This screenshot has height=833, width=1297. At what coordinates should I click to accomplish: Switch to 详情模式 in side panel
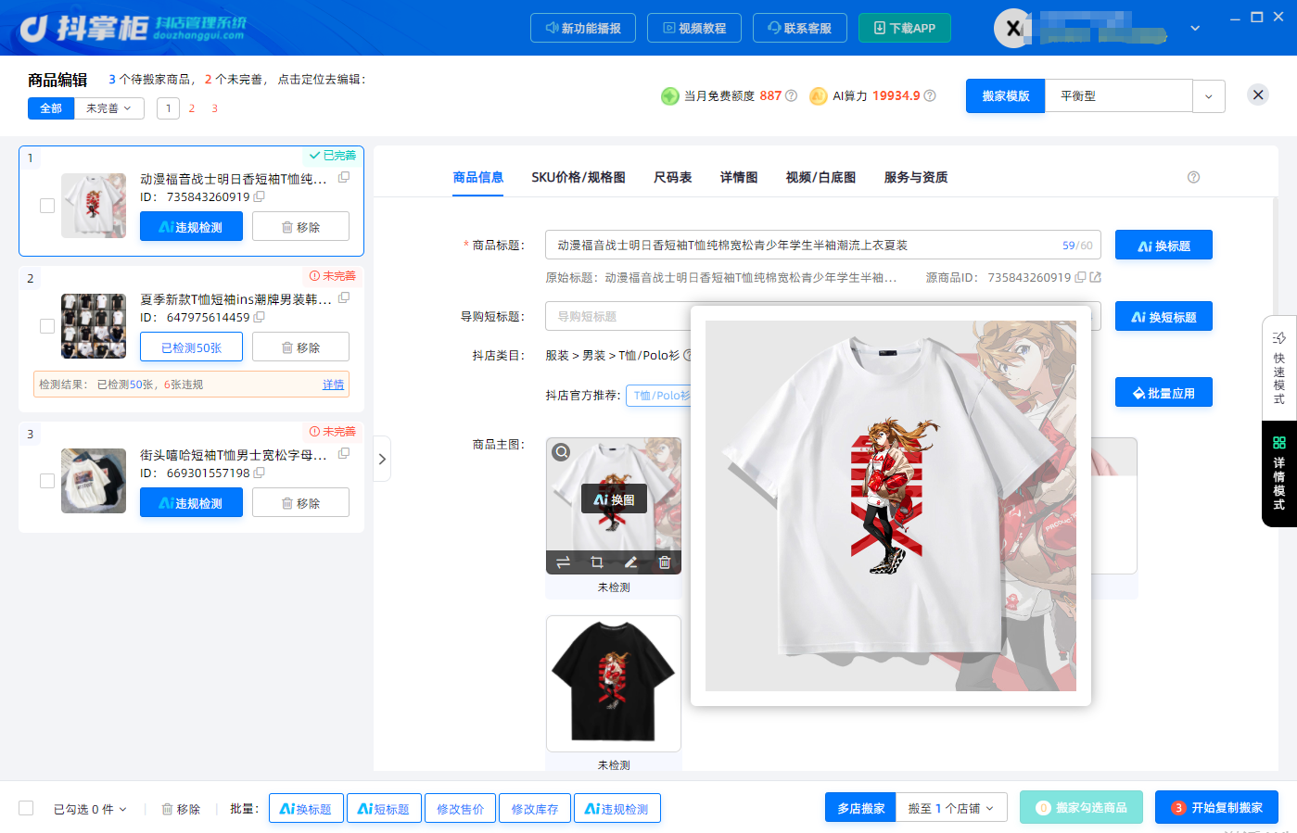(1279, 473)
